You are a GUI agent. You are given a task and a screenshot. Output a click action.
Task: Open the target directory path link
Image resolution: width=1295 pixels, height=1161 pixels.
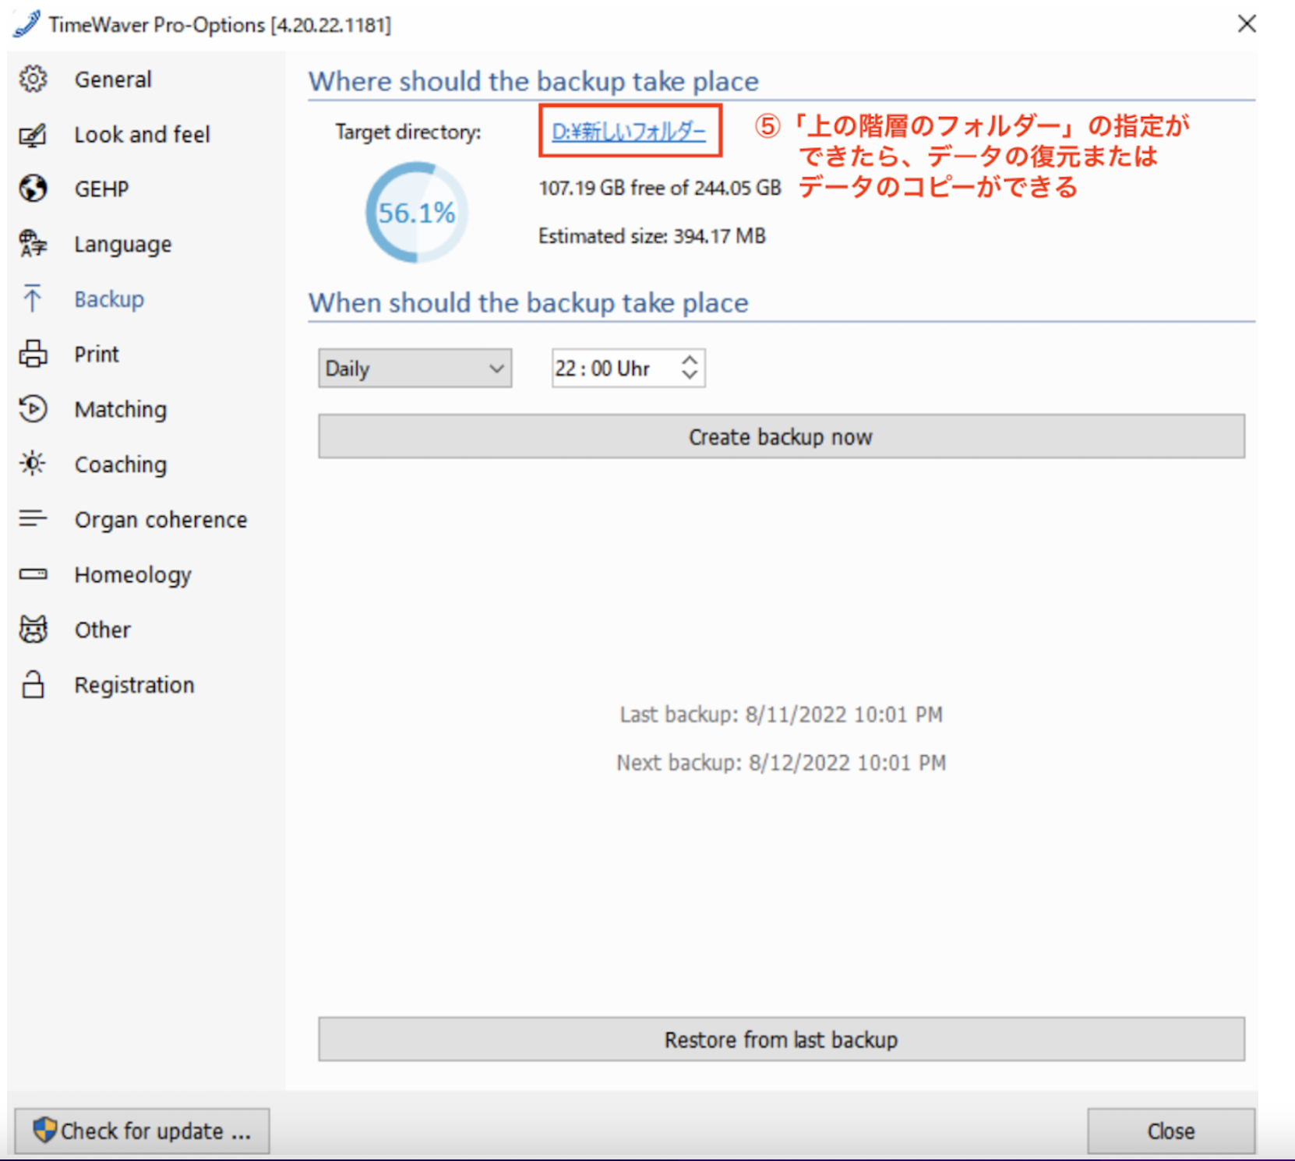point(629,132)
